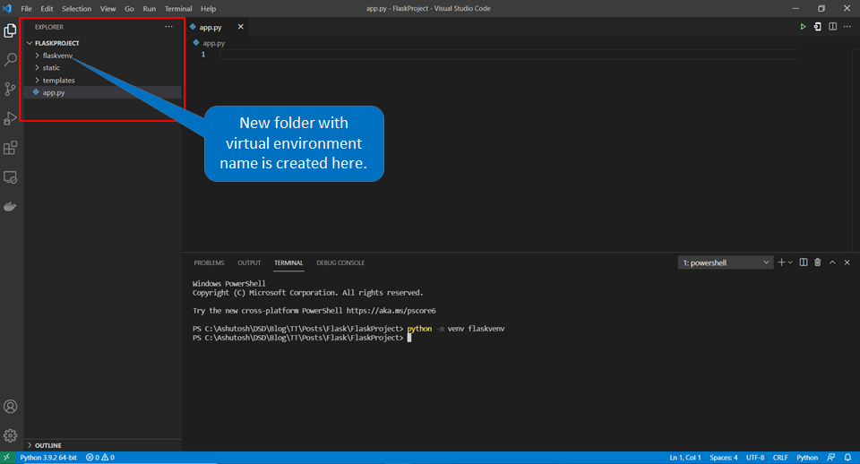Open the Terminal menu
860x464 pixels.
click(x=178, y=8)
